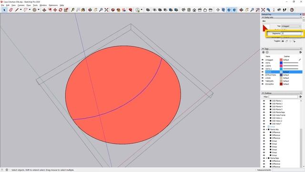Choose the Offset tool
The width and height of the screenshot is (305, 172).
click(50, 10)
